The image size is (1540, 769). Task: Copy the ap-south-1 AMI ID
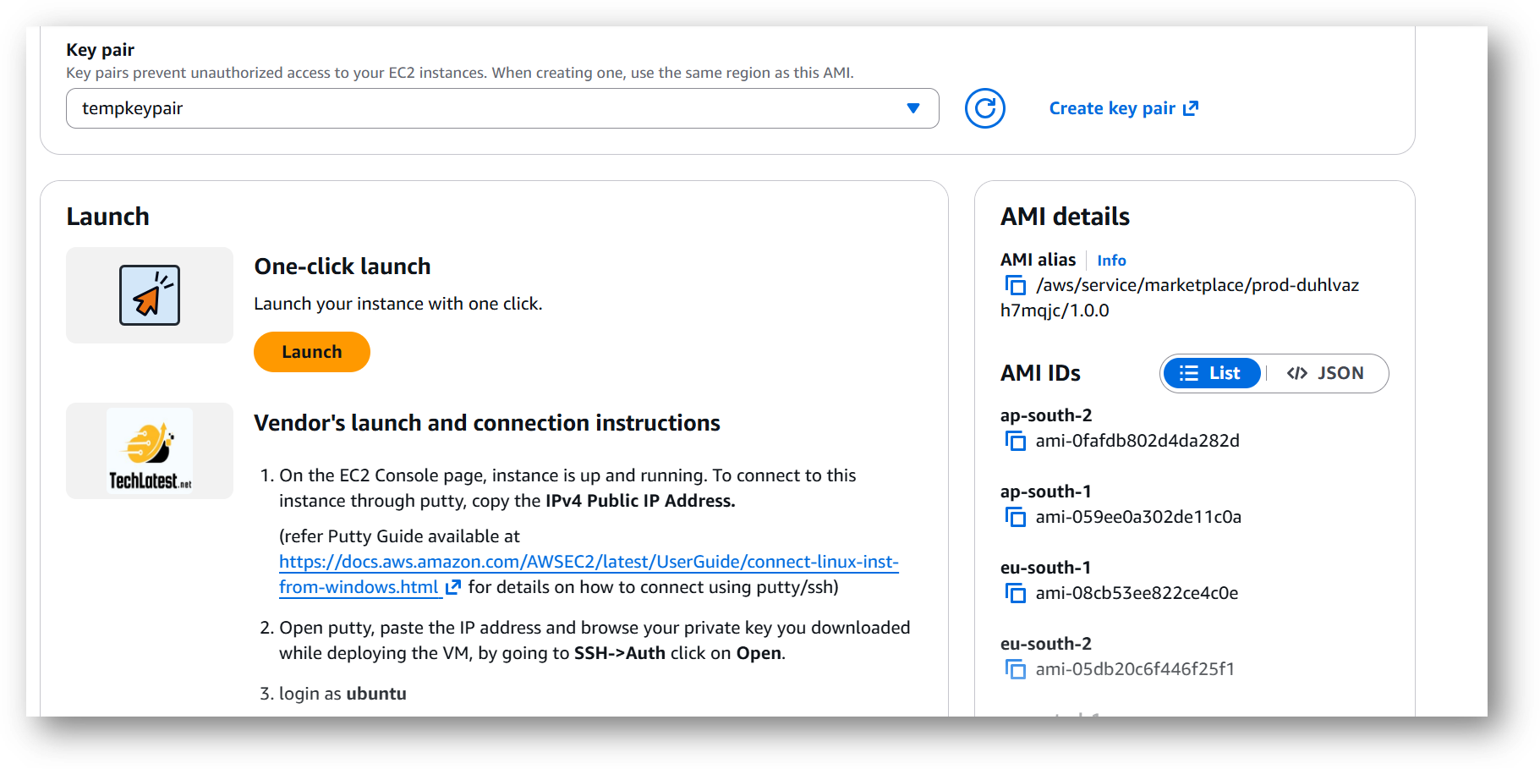pyautogui.click(x=1015, y=517)
